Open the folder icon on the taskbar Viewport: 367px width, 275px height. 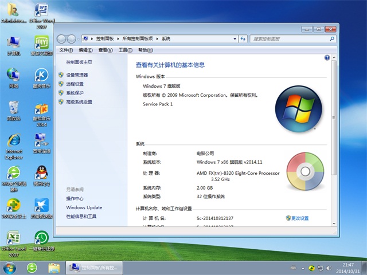point(54,268)
